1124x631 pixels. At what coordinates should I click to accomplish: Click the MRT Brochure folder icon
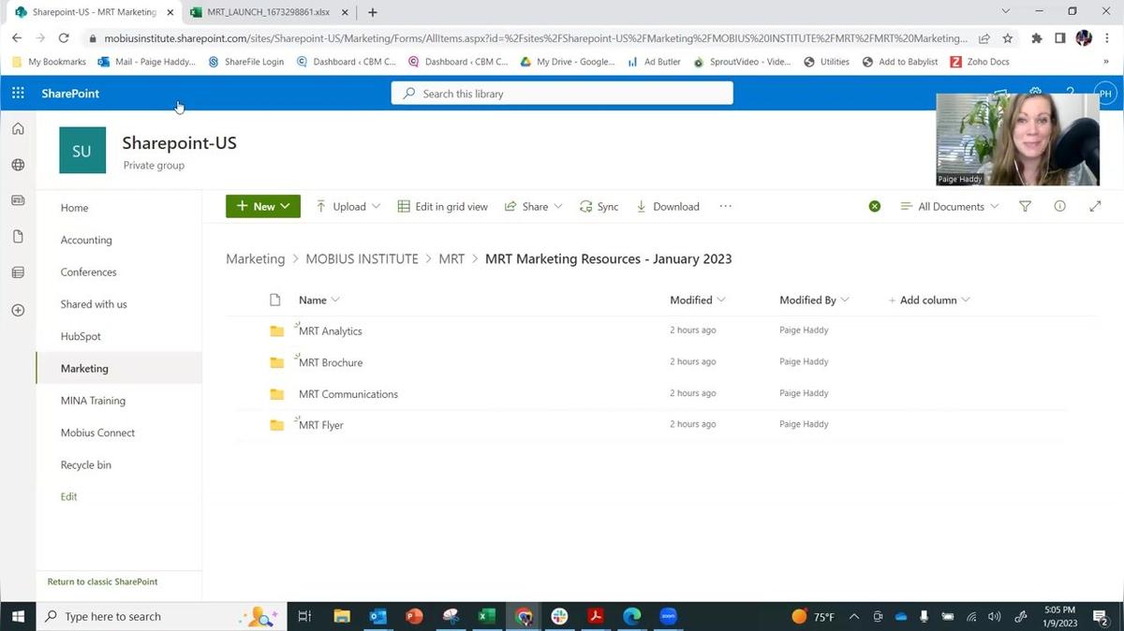point(276,362)
